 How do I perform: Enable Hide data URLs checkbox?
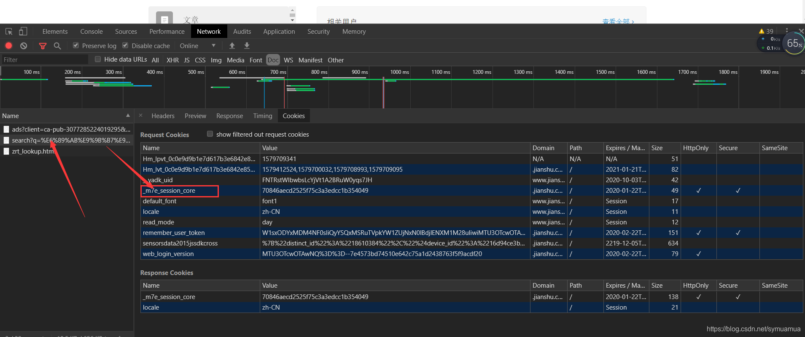point(98,59)
